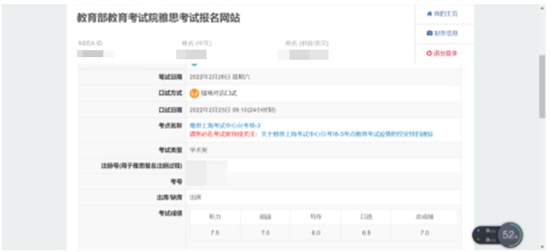This screenshot has height=252, width=551.
Task: Open the blue epidemic control notice link
Action: point(347,134)
